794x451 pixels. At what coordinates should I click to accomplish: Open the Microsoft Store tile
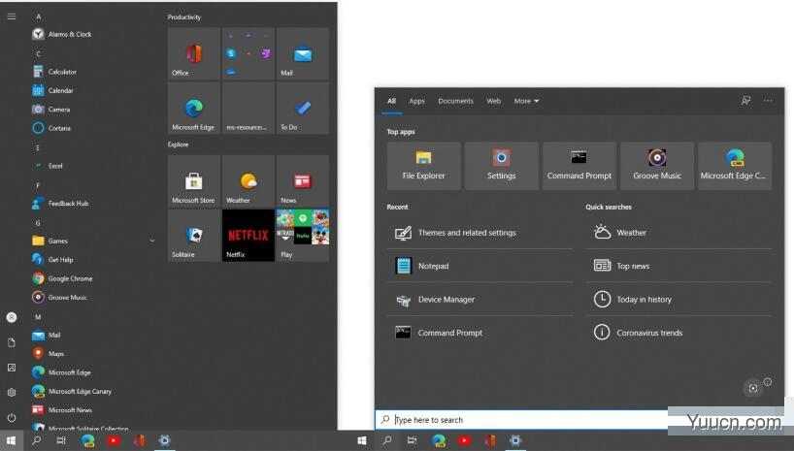[194, 180]
